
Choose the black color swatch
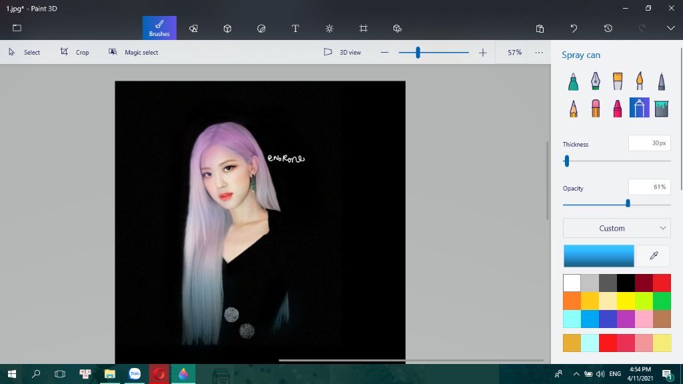[x=626, y=283]
